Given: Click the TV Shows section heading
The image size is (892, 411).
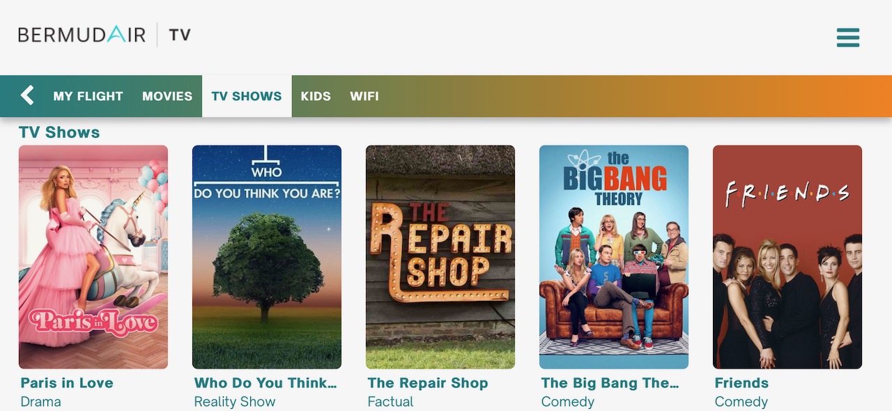Looking at the screenshot, I should 59,132.
